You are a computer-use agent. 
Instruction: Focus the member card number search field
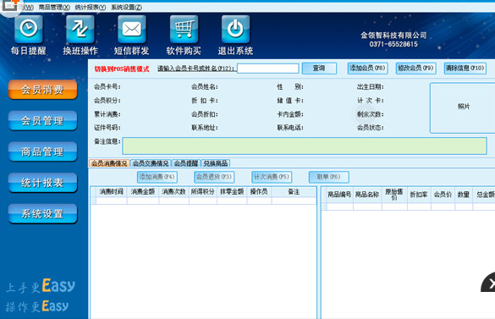point(267,69)
